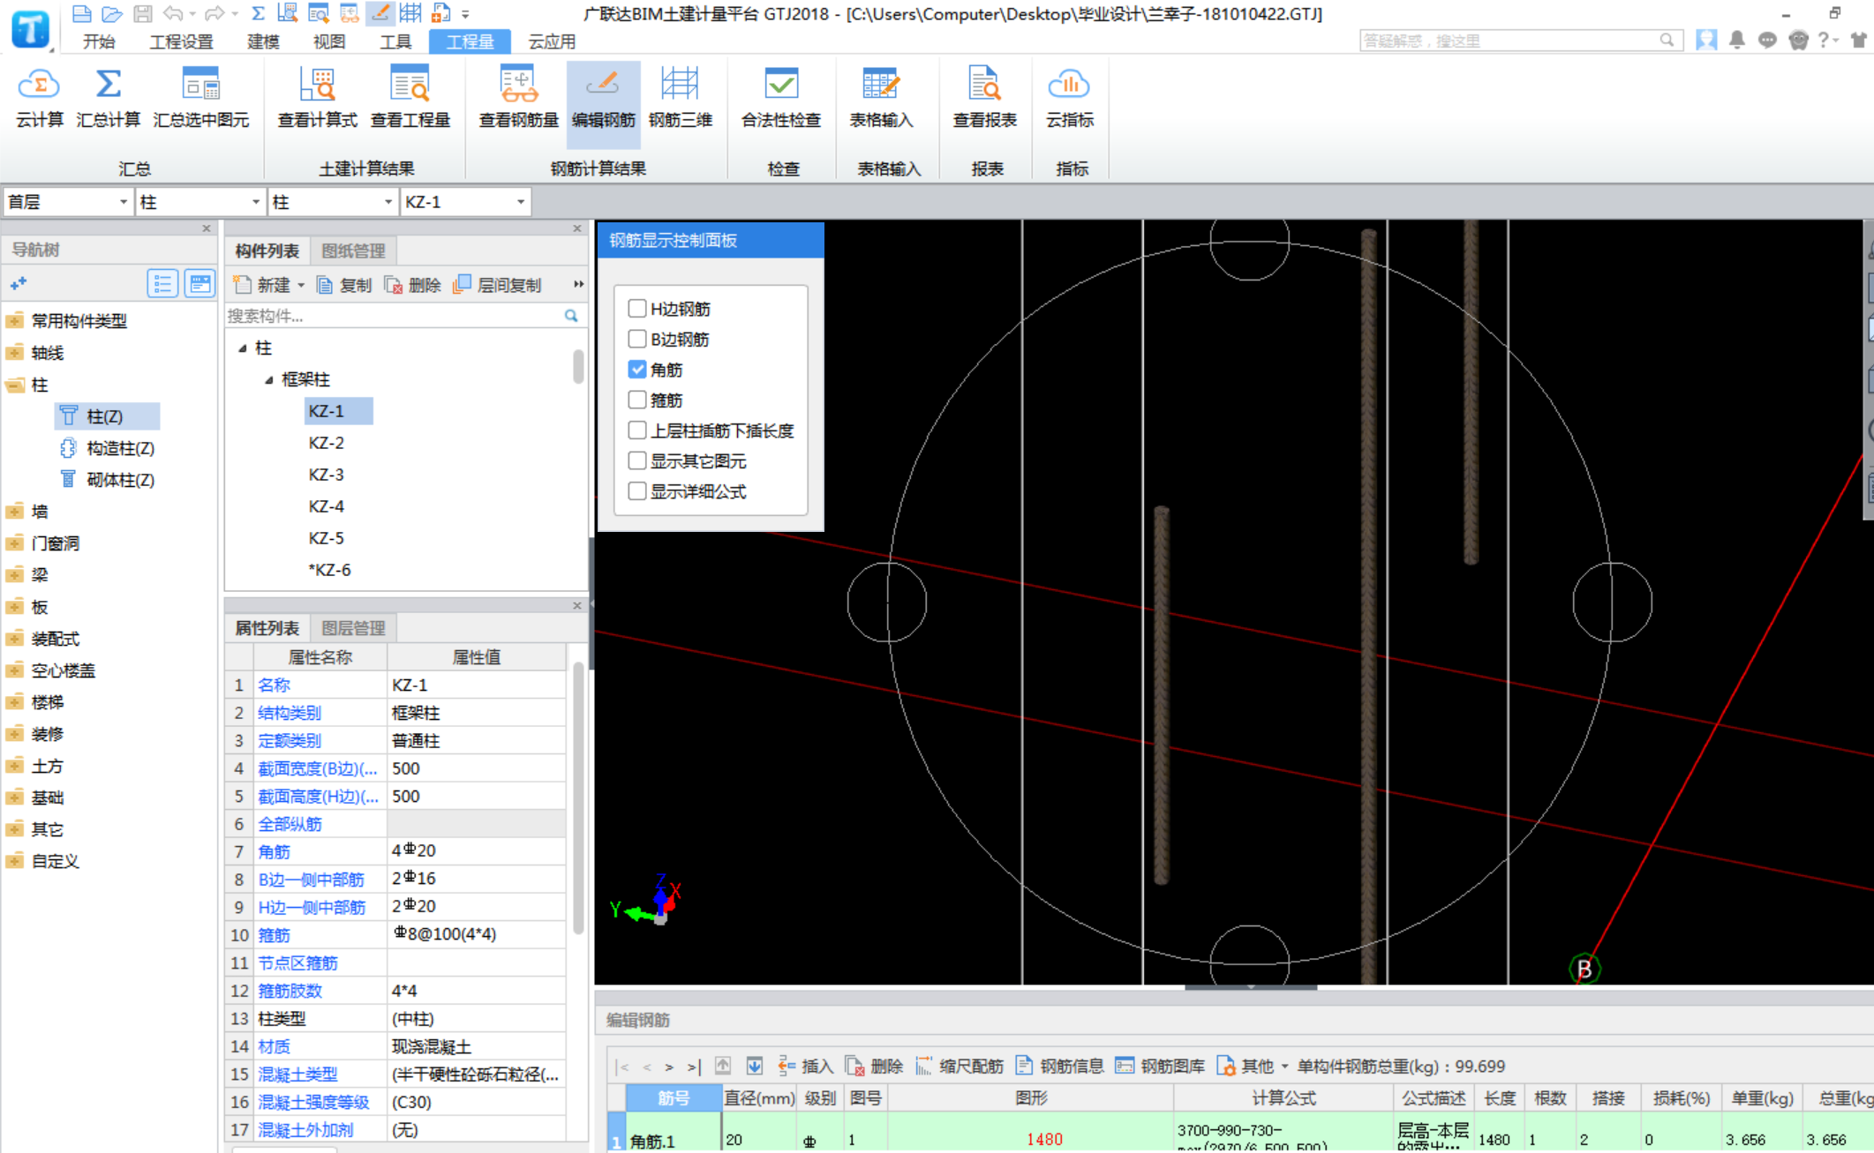The height and width of the screenshot is (1153, 1874).
Task: Open the 其他 dropdown in rebar editor
Action: point(1253,1066)
